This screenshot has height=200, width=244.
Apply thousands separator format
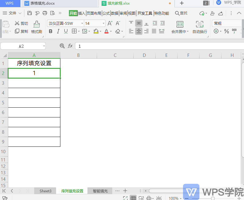(x=234, y=31)
